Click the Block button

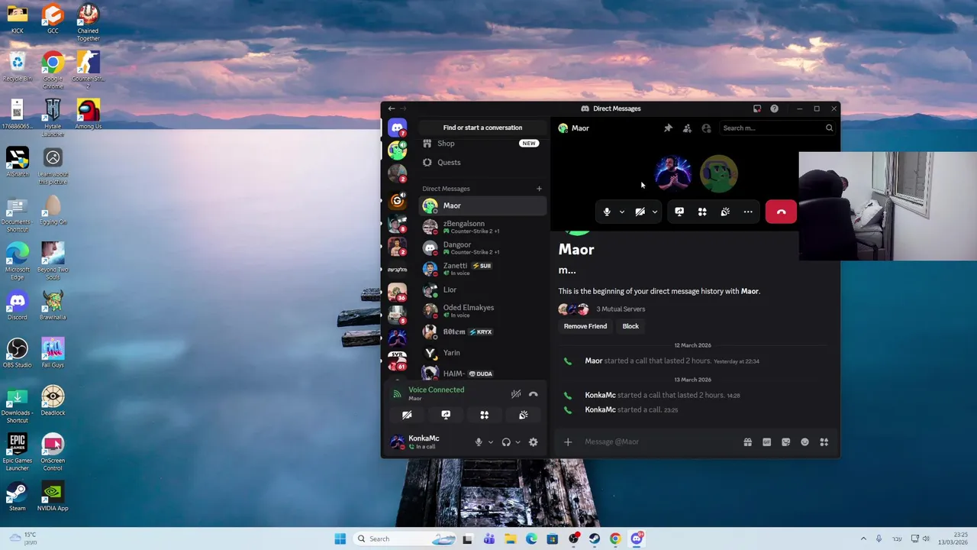(x=630, y=326)
